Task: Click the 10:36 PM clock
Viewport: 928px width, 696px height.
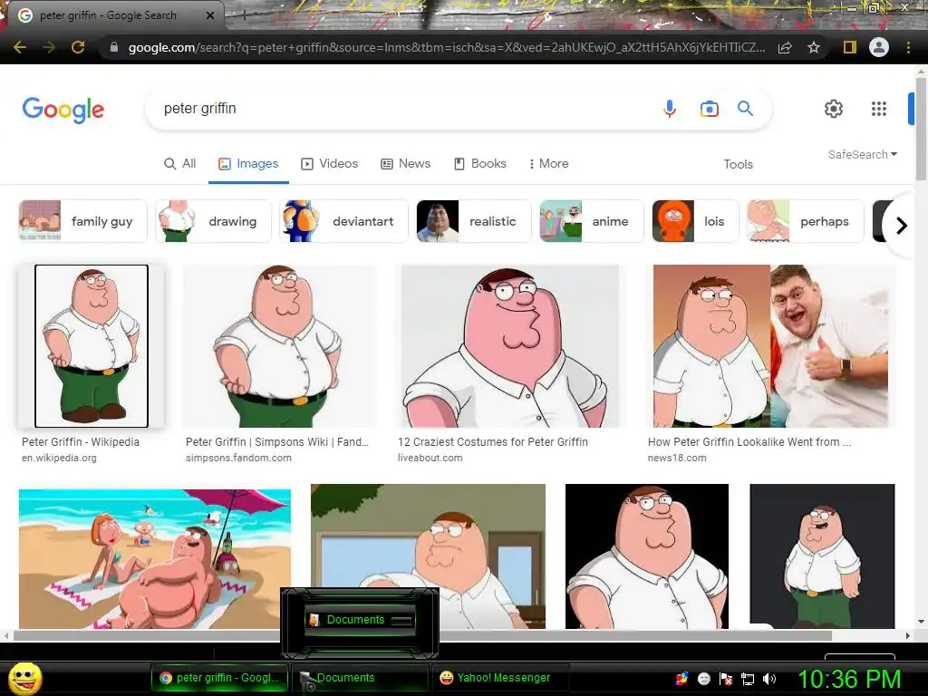Action: pos(849,679)
